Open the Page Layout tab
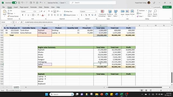This screenshot has height=97, width=173. tap(24, 7)
